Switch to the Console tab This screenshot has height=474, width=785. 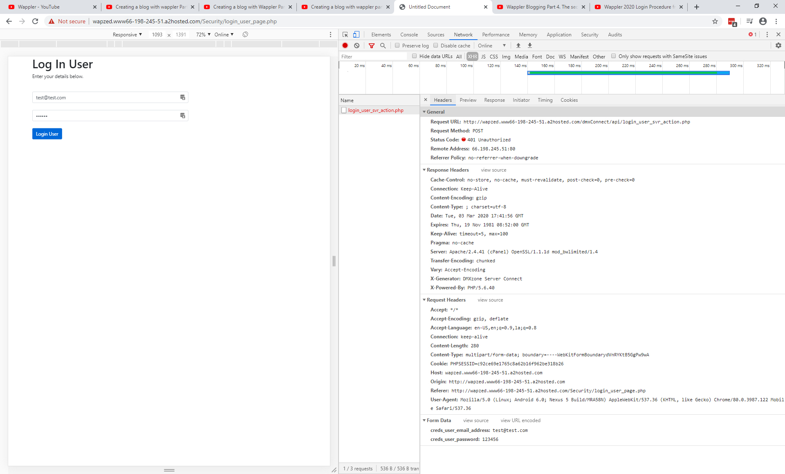(409, 35)
